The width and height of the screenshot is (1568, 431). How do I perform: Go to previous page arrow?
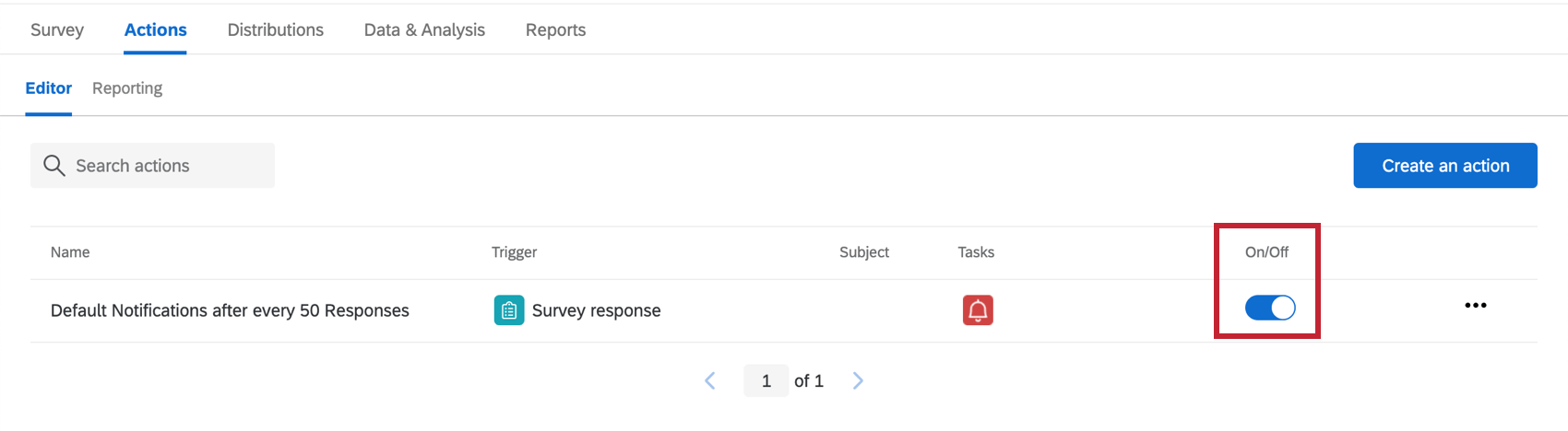710,380
